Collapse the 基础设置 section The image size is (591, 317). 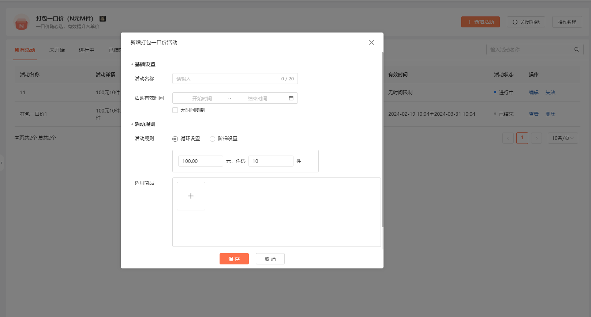point(132,64)
